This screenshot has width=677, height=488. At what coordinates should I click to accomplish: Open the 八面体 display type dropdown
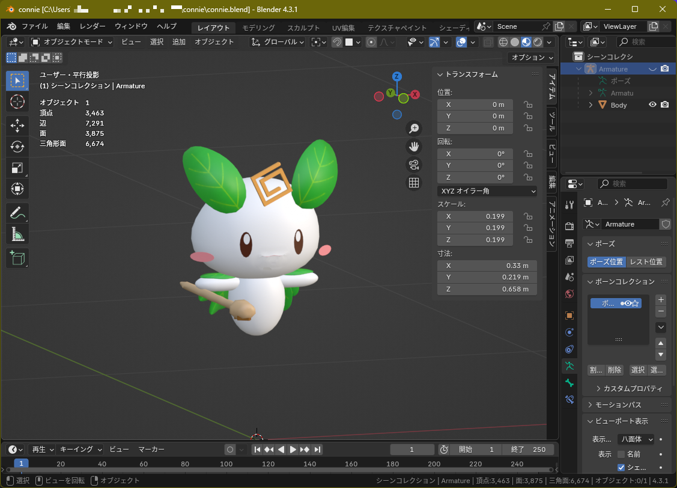click(636, 439)
